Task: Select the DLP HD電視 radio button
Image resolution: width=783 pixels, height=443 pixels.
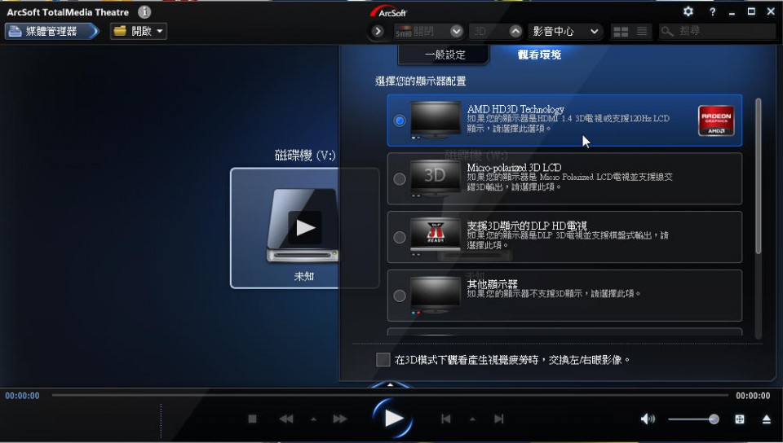Action: [x=400, y=237]
